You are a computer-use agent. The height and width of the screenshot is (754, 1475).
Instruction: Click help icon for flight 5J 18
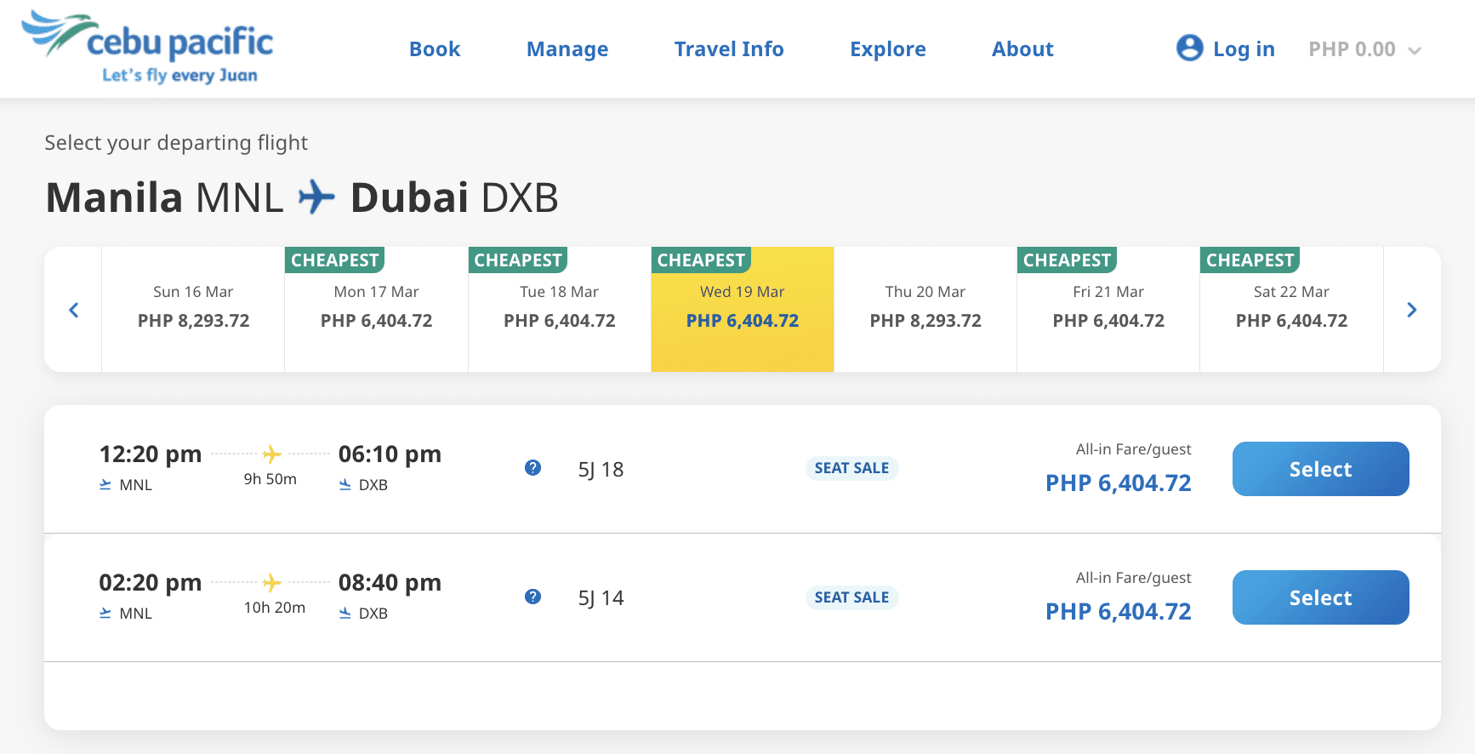pyautogui.click(x=532, y=468)
